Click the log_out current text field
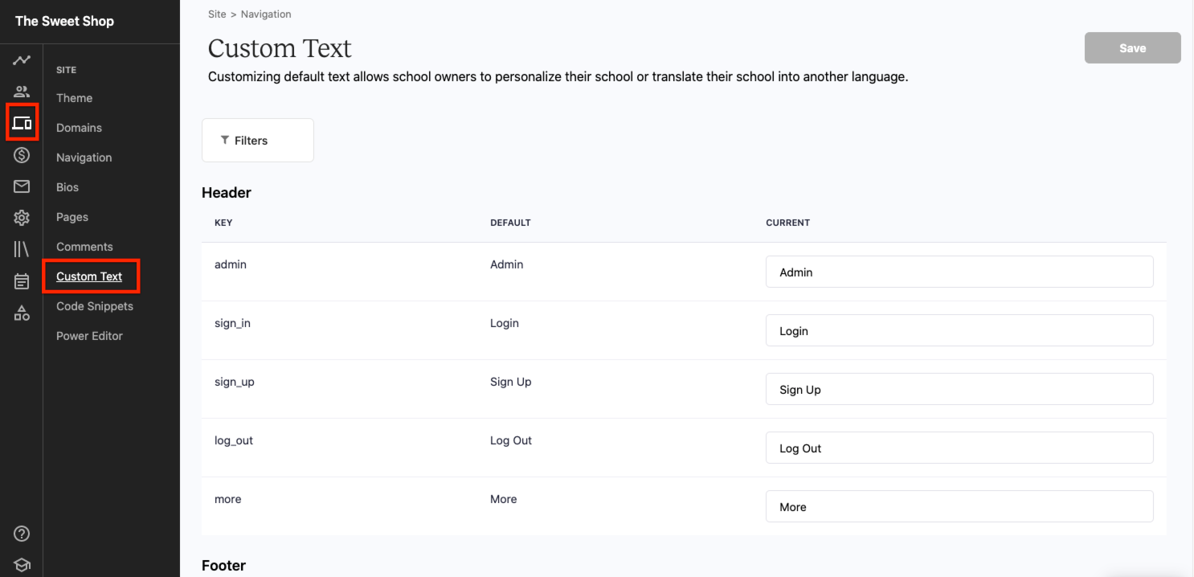 [959, 448]
